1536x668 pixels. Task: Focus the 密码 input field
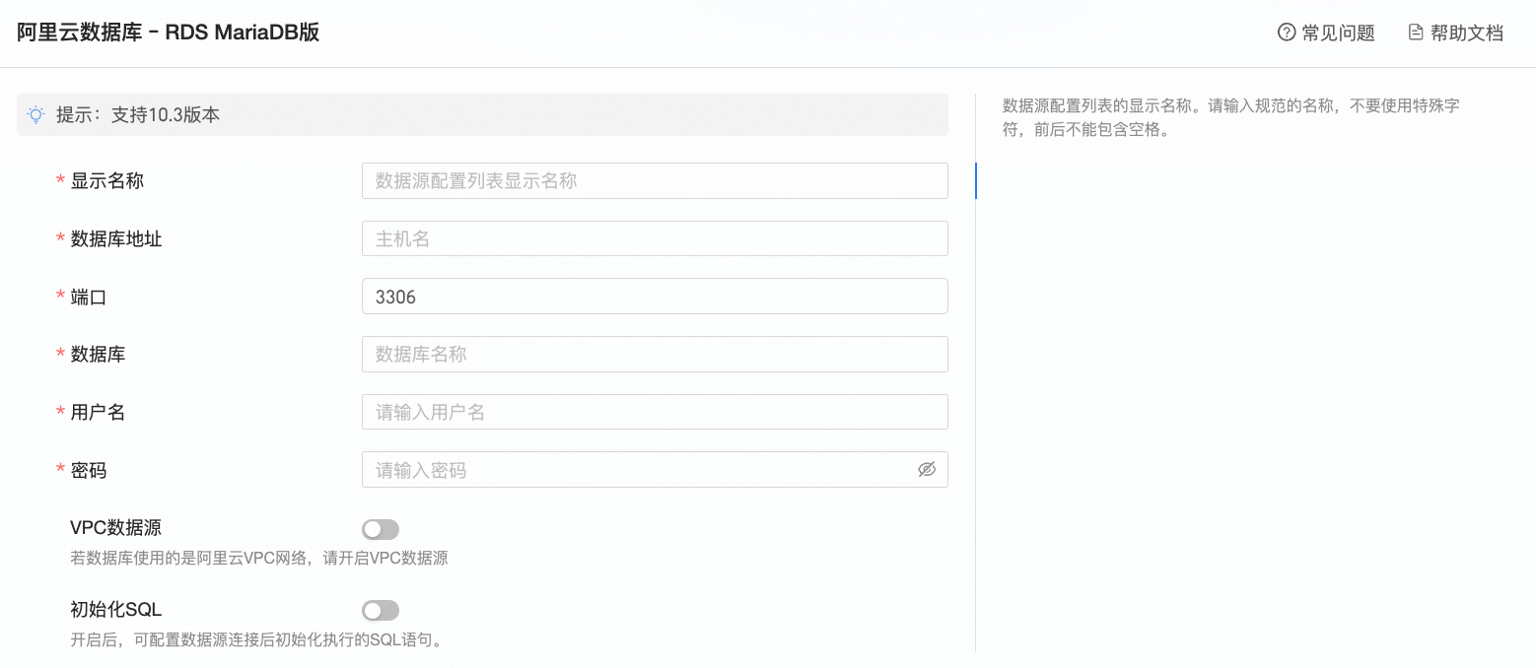[655, 470]
